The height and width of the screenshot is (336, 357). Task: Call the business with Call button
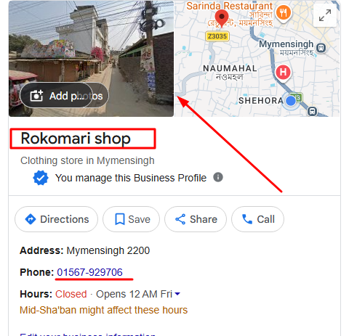pyautogui.click(x=257, y=219)
